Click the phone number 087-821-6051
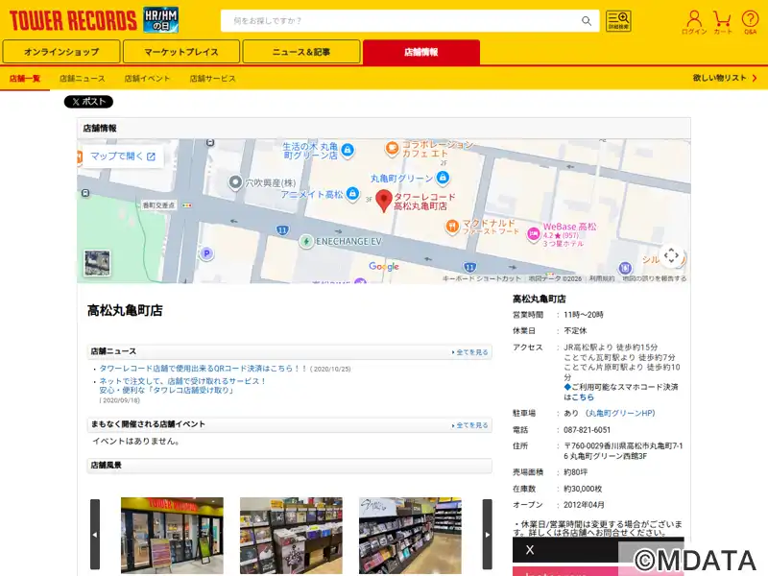 pyautogui.click(x=587, y=430)
